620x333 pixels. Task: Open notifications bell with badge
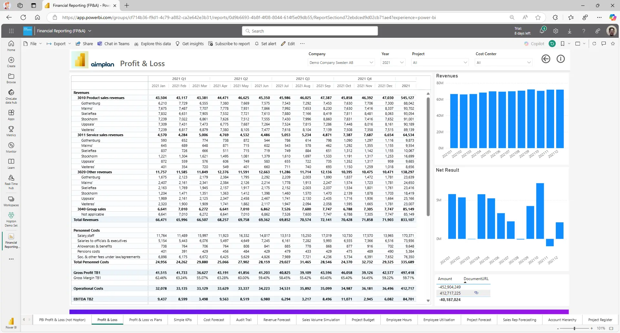(542, 31)
